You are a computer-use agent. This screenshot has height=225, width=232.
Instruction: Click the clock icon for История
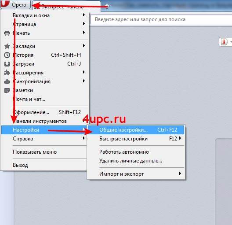(7, 55)
